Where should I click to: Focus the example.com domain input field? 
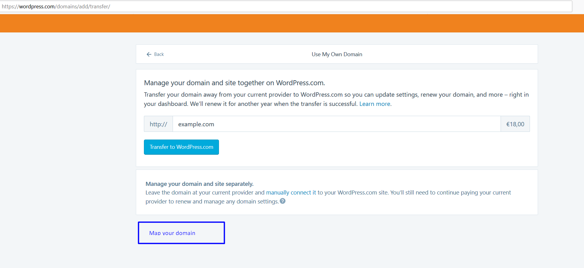(336, 124)
